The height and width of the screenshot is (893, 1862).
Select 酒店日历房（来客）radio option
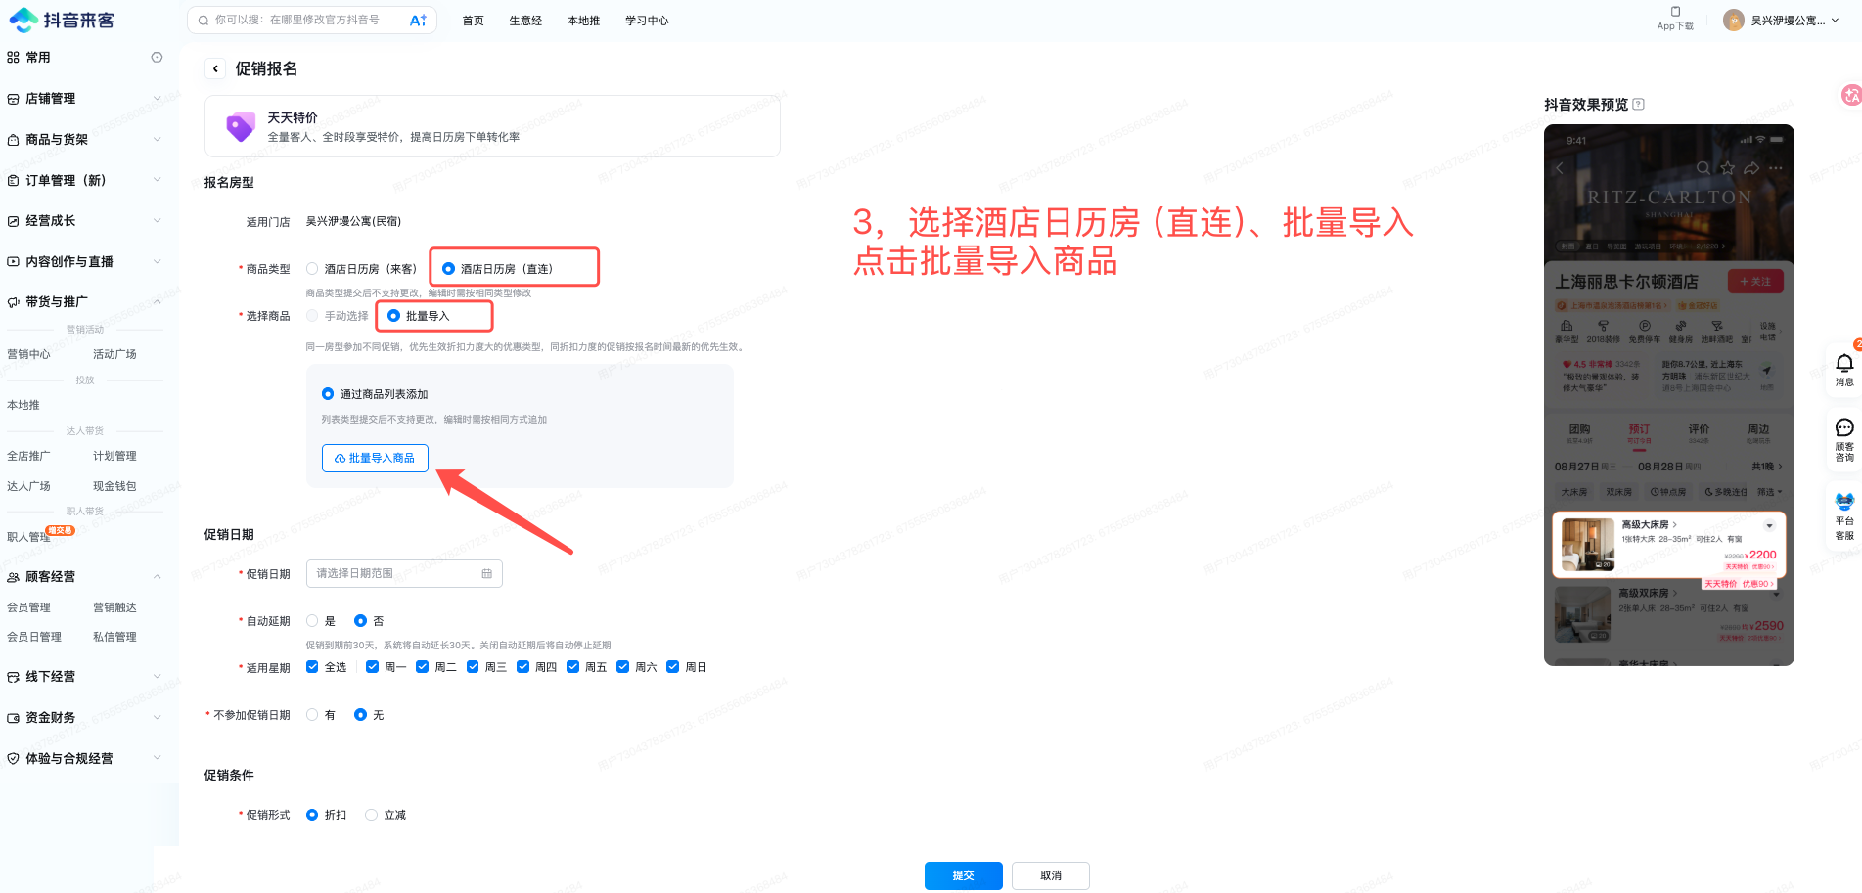[x=312, y=269]
